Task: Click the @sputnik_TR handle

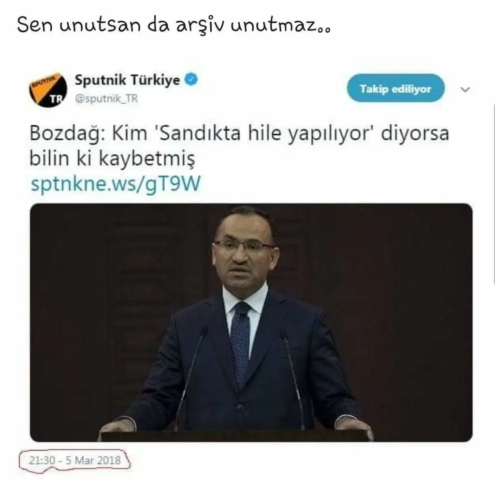Action: [106, 99]
